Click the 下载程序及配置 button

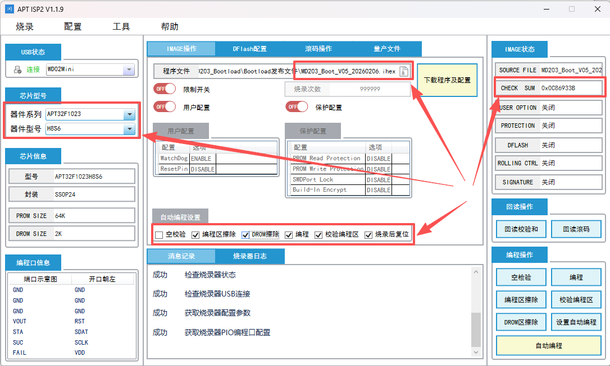(447, 80)
